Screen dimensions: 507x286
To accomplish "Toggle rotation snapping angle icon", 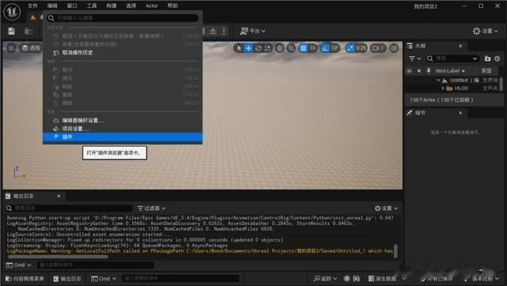I will pos(325,48).
